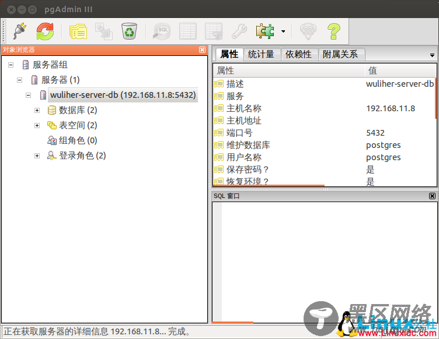Viewport: 439px width, 339px height.
Task: Click the plug connect-to-server icon
Action: [20, 31]
